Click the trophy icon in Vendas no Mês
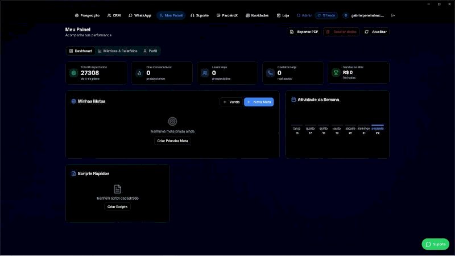The height and width of the screenshot is (256, 455). (x=336, y=73)
